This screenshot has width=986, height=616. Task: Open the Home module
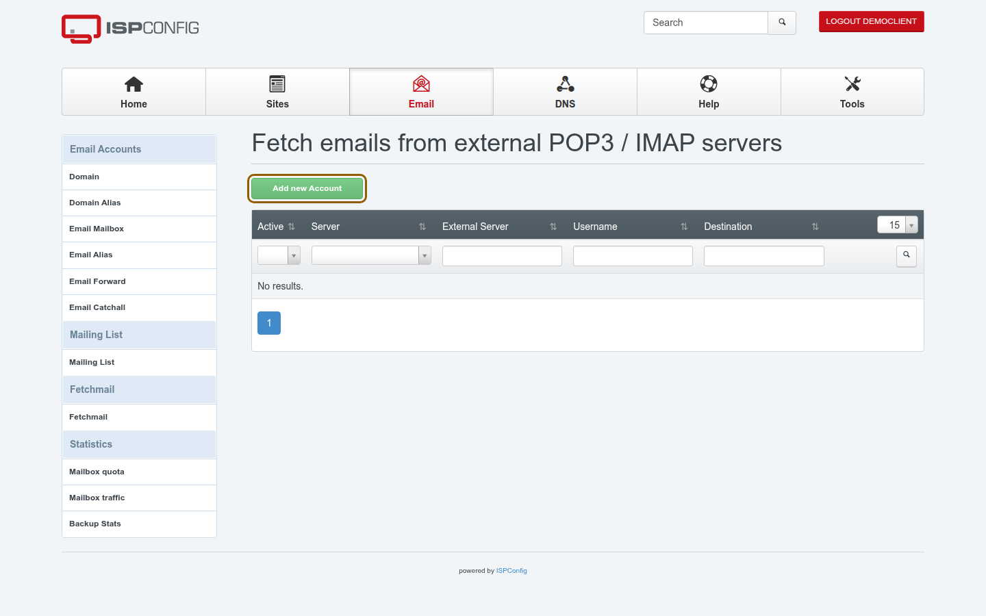coord(134,92)
